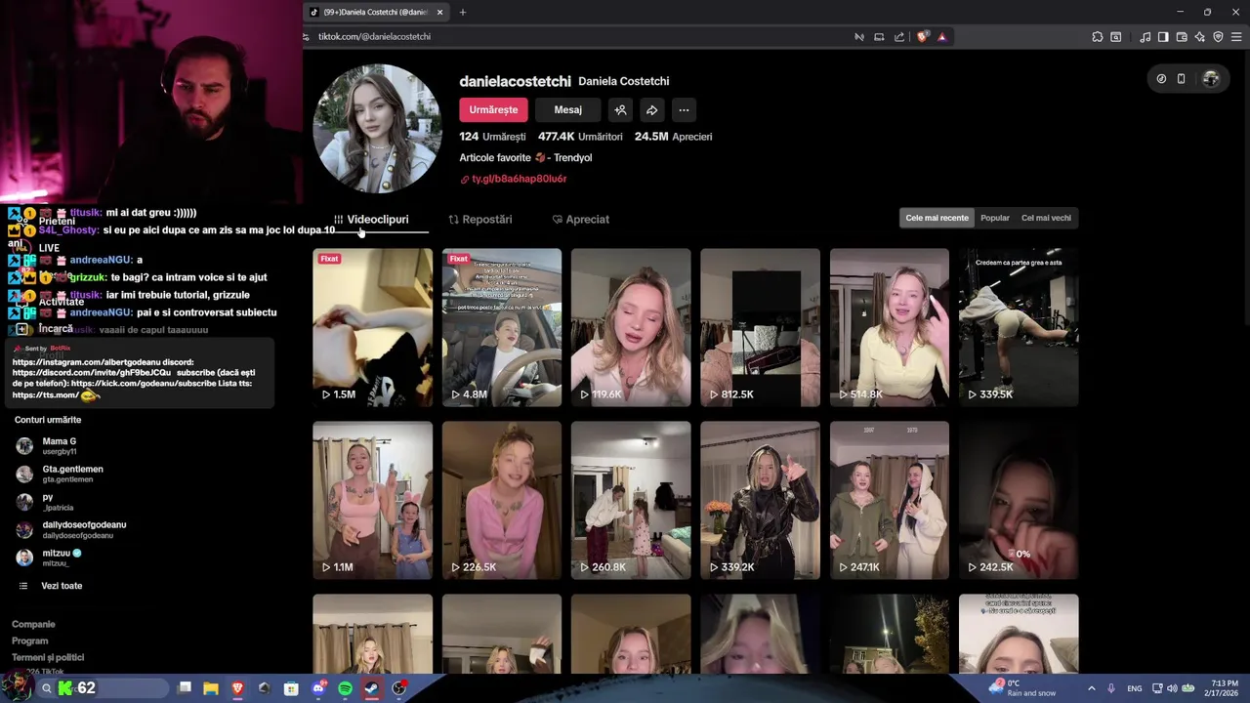Click the 477.4K Urmăritori followers count

[x=580, y=137]
